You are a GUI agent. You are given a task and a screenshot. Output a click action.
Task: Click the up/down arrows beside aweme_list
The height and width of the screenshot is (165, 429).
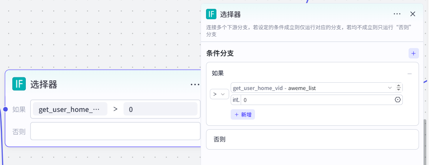399,88
